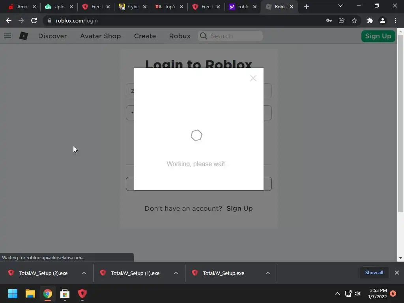This screenshot has height=303, width=404.
Task: Open the network tray icon
Action: coord(348,294)
